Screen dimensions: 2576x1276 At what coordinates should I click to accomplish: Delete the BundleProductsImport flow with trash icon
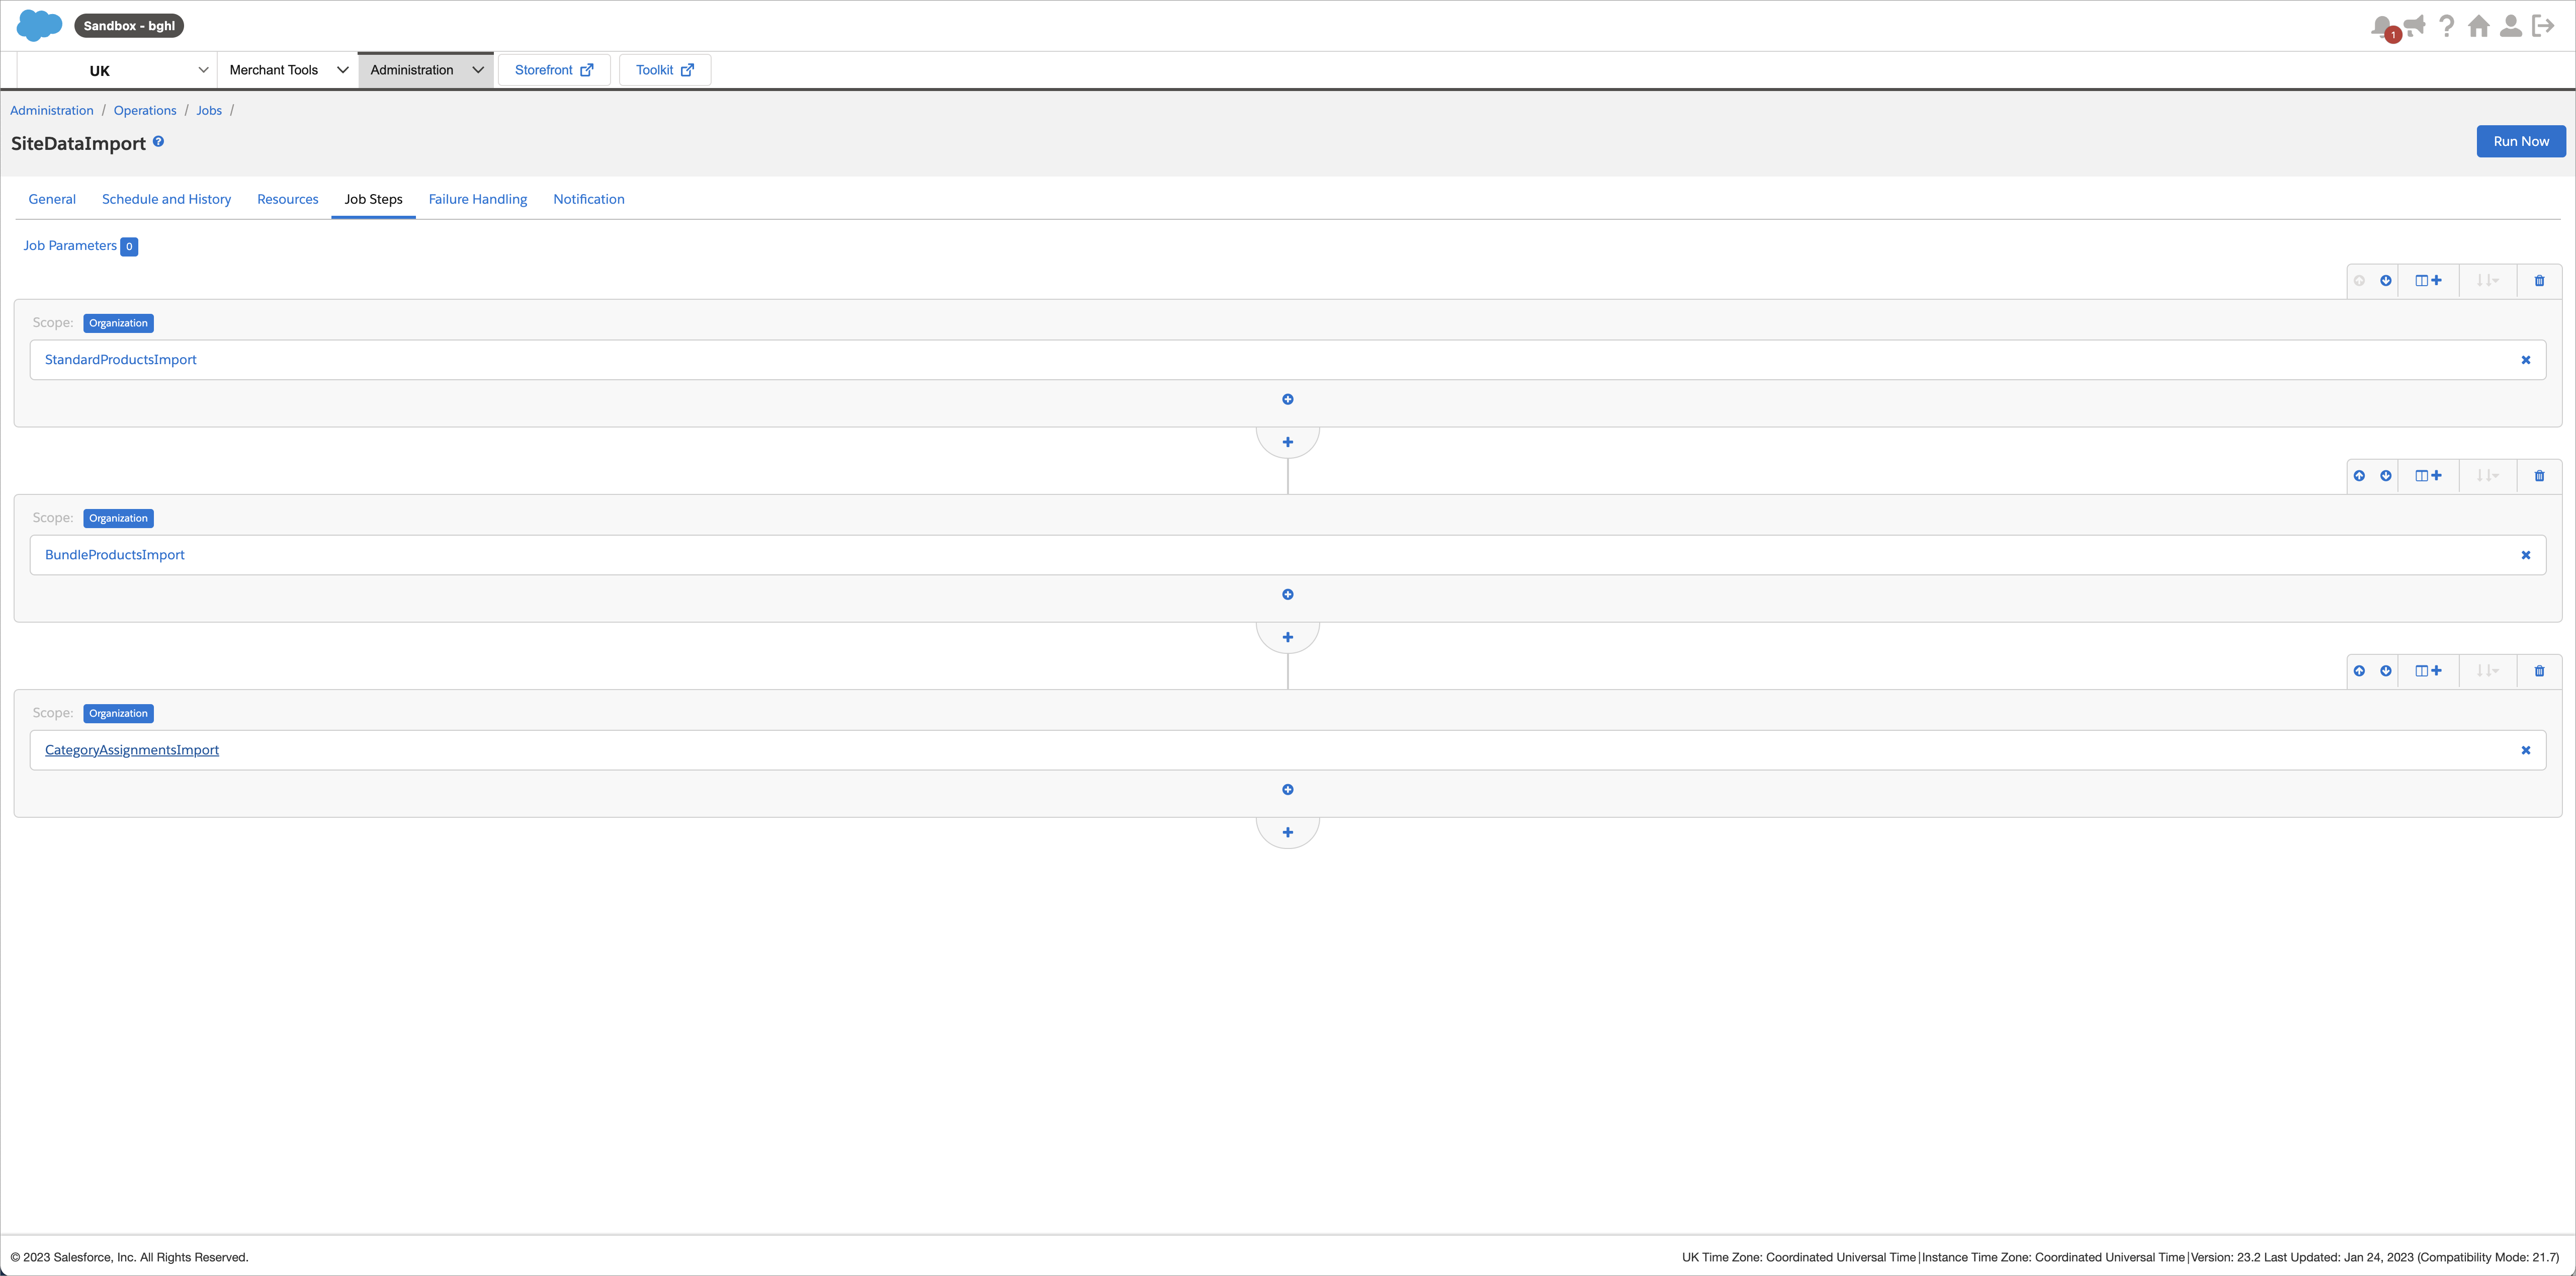(2539, 476)
